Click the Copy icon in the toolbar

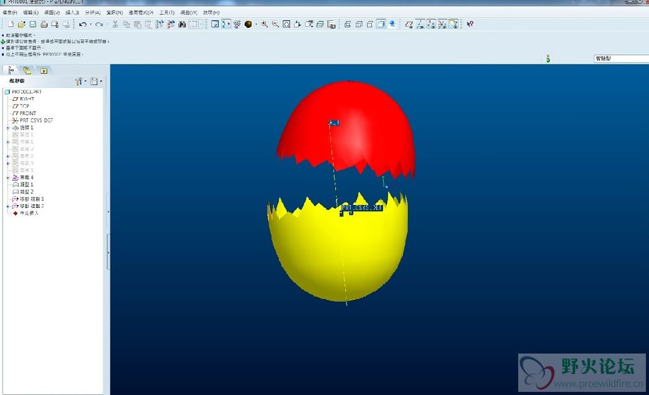point(126,24)
